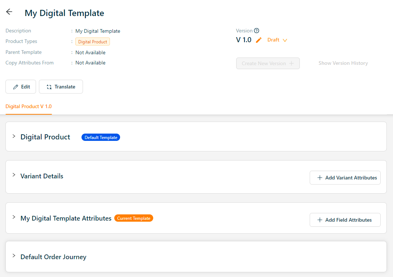
Task: Click the version help question mark icon
Action: point(257,31)
